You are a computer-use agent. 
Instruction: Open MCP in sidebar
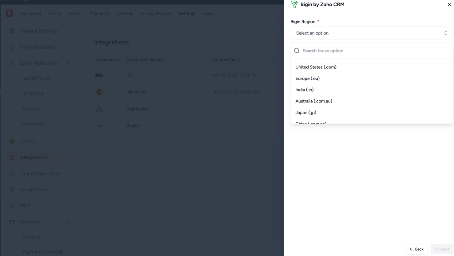tap(25, 205)
